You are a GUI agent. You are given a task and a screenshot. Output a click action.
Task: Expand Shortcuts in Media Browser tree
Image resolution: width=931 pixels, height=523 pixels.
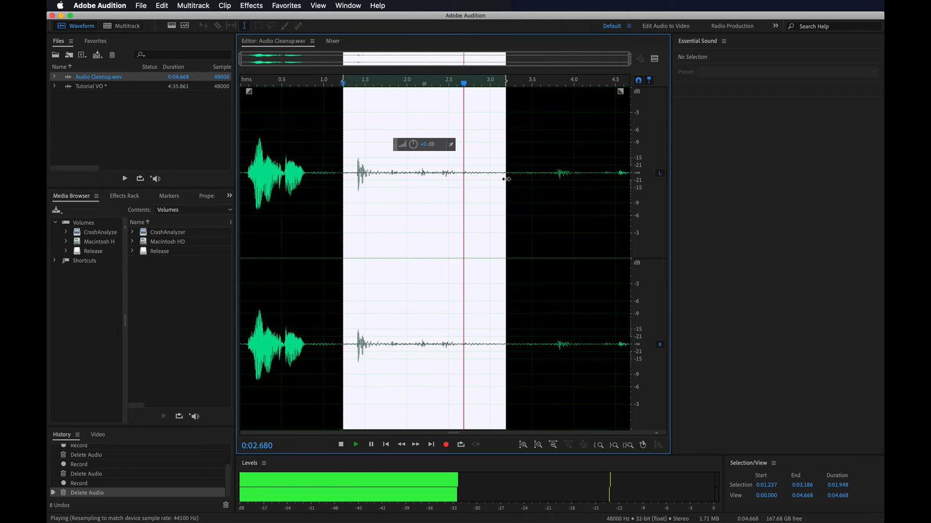pos(55,260)
